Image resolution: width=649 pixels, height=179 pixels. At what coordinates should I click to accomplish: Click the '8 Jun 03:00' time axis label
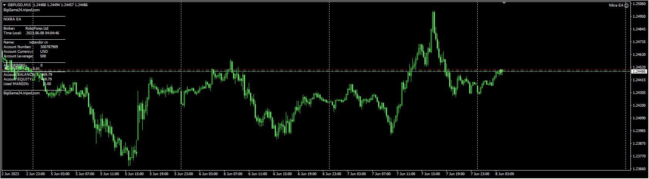coord(505,174)
